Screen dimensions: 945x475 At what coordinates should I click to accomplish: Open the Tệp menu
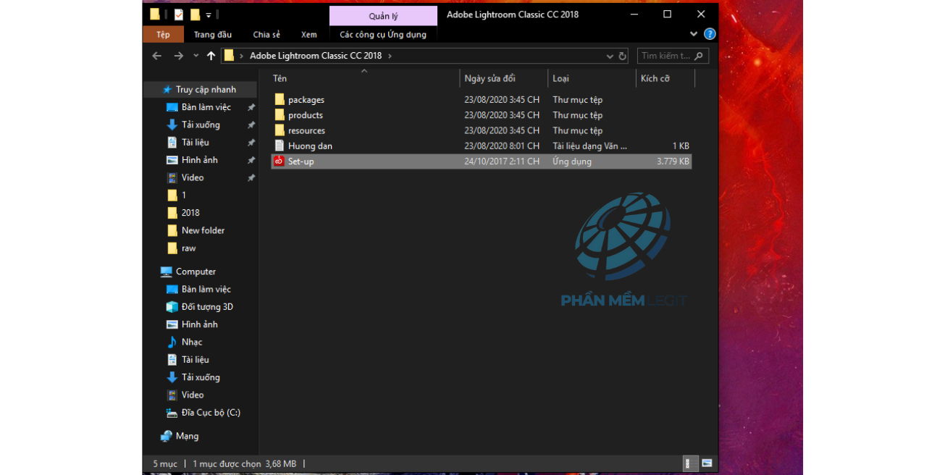point(163,35)
